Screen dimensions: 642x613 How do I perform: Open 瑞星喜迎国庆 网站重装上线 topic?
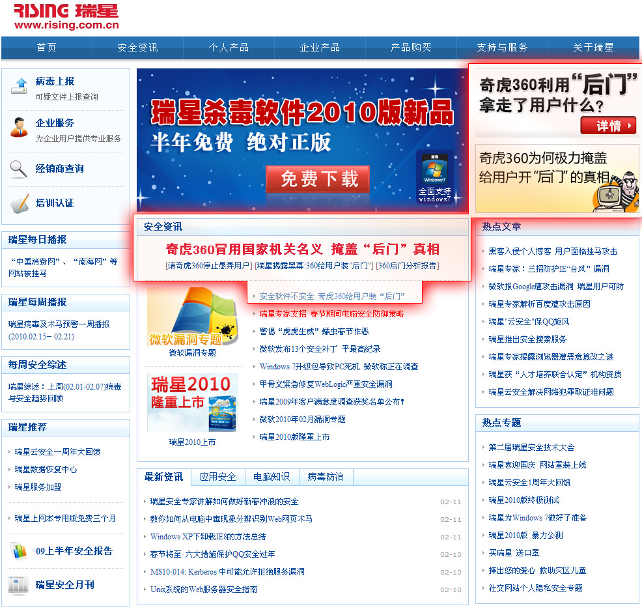[537, 465]
